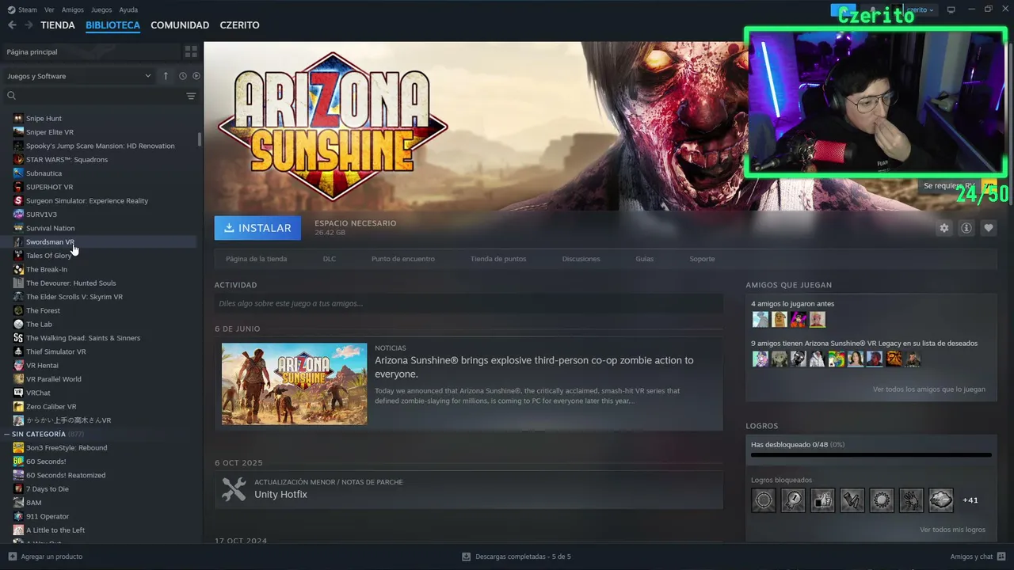Click the Unity Hotfix wrench icon
The width and height of the screenshot is (1014, 570).
click(x=234, y=489)
